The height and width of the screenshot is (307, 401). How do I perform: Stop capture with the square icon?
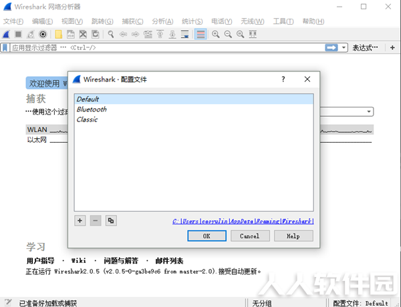[18, 34]
